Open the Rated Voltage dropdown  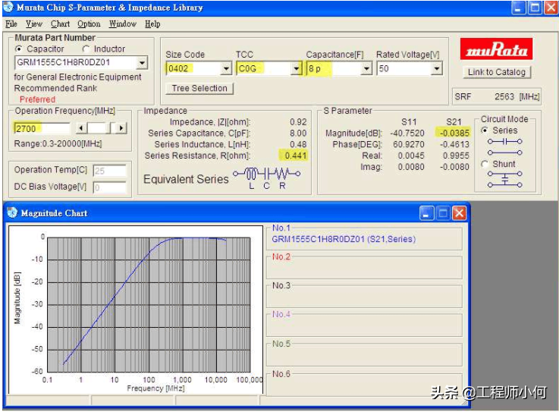tap(436, 69)
